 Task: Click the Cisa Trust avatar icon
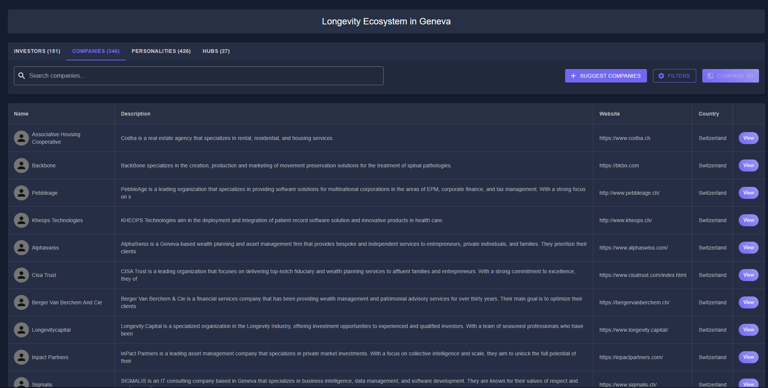[x=21, y=275]
